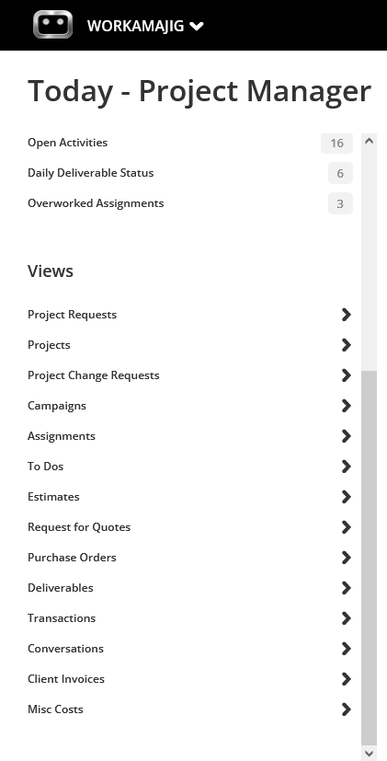Expand the Project Requests chevron
The width and height of the screenshot is (387, 761).
point(346,315)
